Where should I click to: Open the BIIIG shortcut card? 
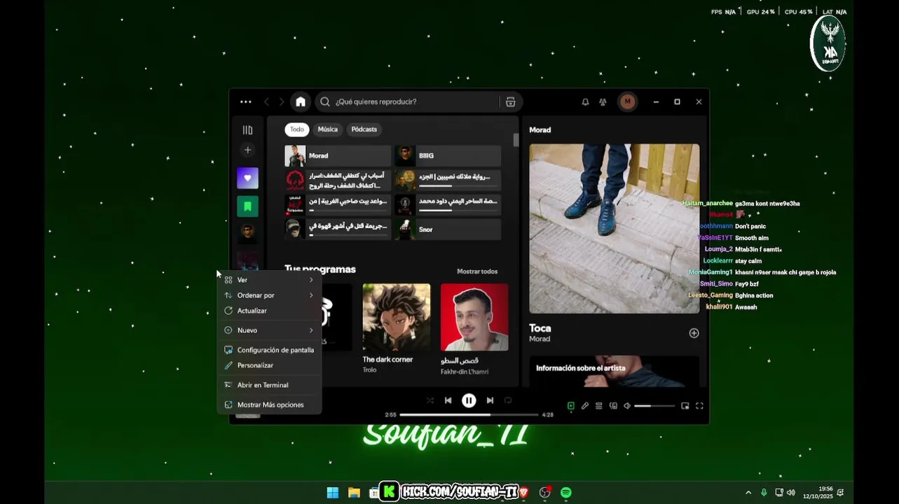click(x=447, y=156)
